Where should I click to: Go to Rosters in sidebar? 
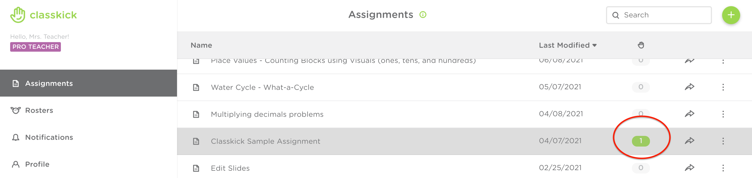point(39,111)
